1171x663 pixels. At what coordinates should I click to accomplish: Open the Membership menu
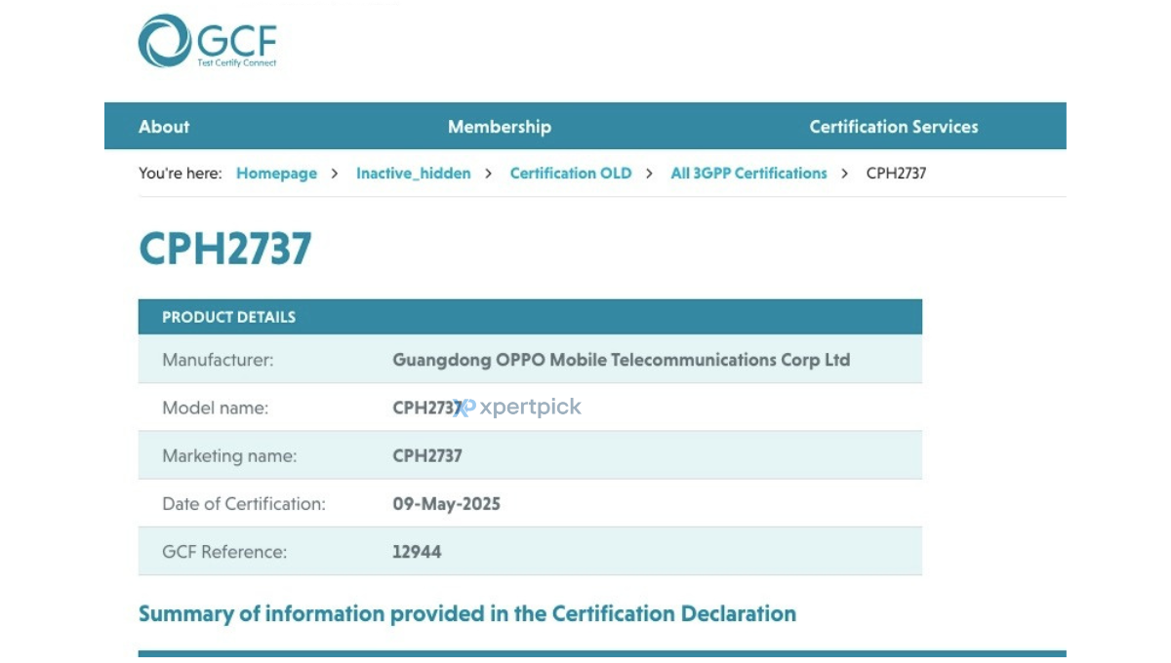pyautogui.click(x=500, y=127)
